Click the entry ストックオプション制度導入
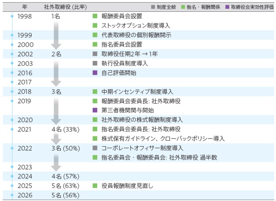Image resolution: width=276 pixels, height=201 pixels. [136, 26]
